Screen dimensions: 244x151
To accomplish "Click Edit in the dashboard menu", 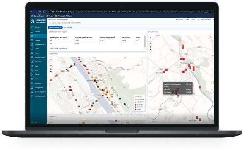I will pos(198,19).
